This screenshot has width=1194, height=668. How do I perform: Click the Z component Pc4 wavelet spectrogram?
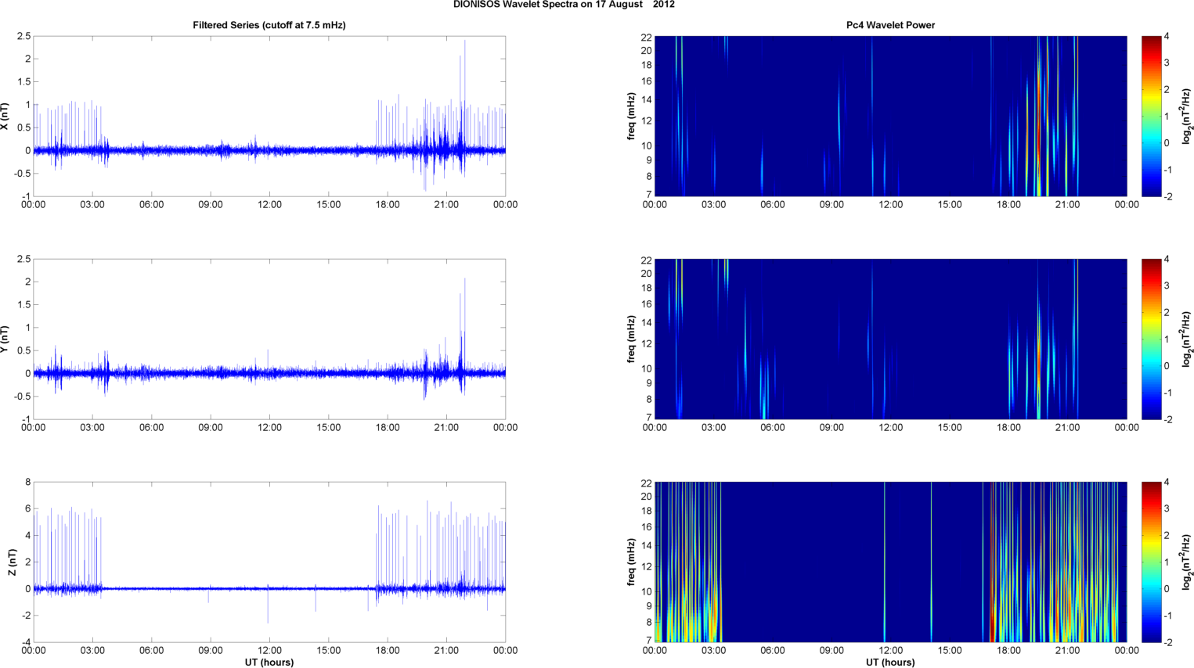890,562
